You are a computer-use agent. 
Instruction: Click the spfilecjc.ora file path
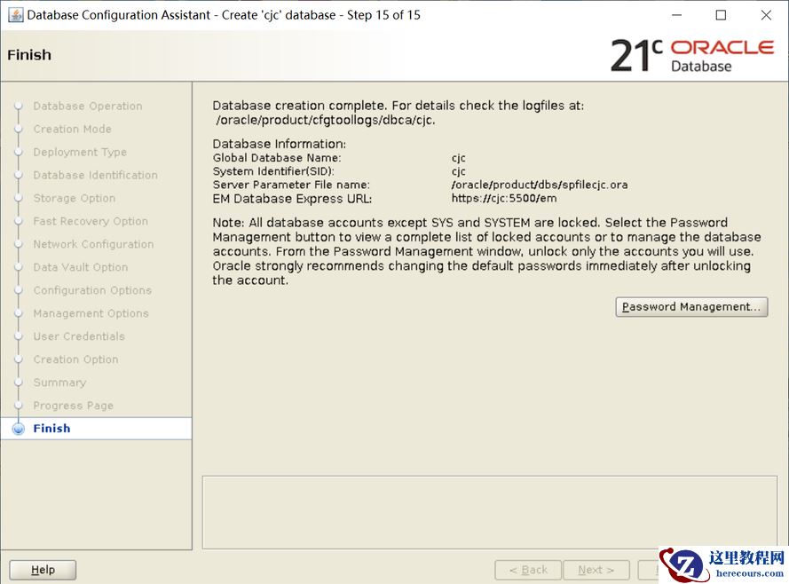tap(540, 185)
